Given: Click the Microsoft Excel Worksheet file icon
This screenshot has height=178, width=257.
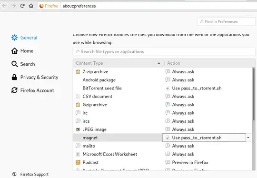Looking at the screenshot, I should [x=78, y=154].
